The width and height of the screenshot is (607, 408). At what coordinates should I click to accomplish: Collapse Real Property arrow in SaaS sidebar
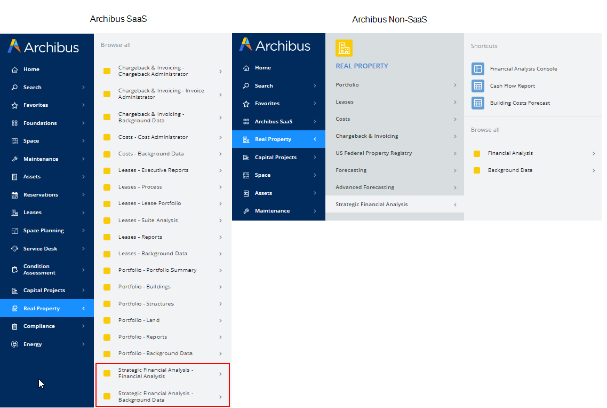(83, 309)
